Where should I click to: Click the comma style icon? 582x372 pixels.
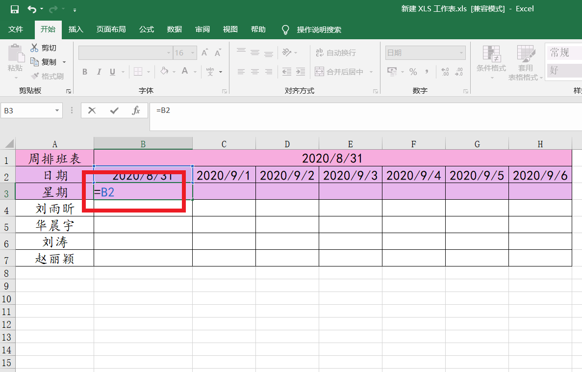click(x=427, y=72)
